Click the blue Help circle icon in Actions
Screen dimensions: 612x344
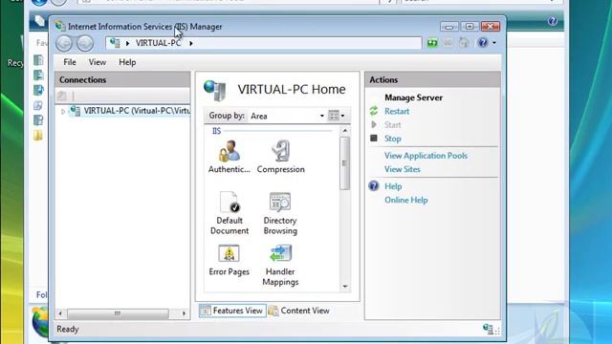[x=374, y=186]
